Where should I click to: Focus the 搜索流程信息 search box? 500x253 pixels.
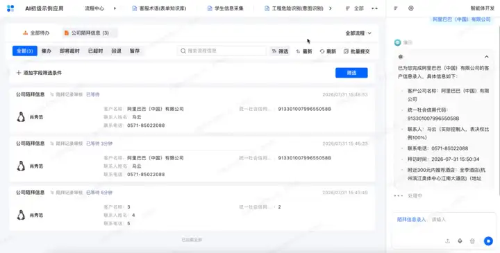coord(222,51)
